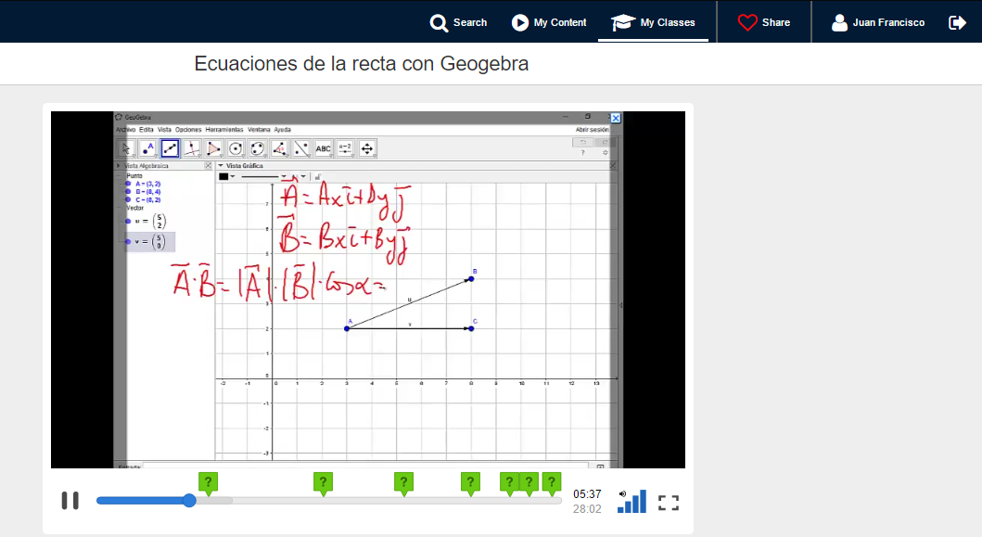
Task: Open the Juan Francisco user profile
Action: click(877, 22)
